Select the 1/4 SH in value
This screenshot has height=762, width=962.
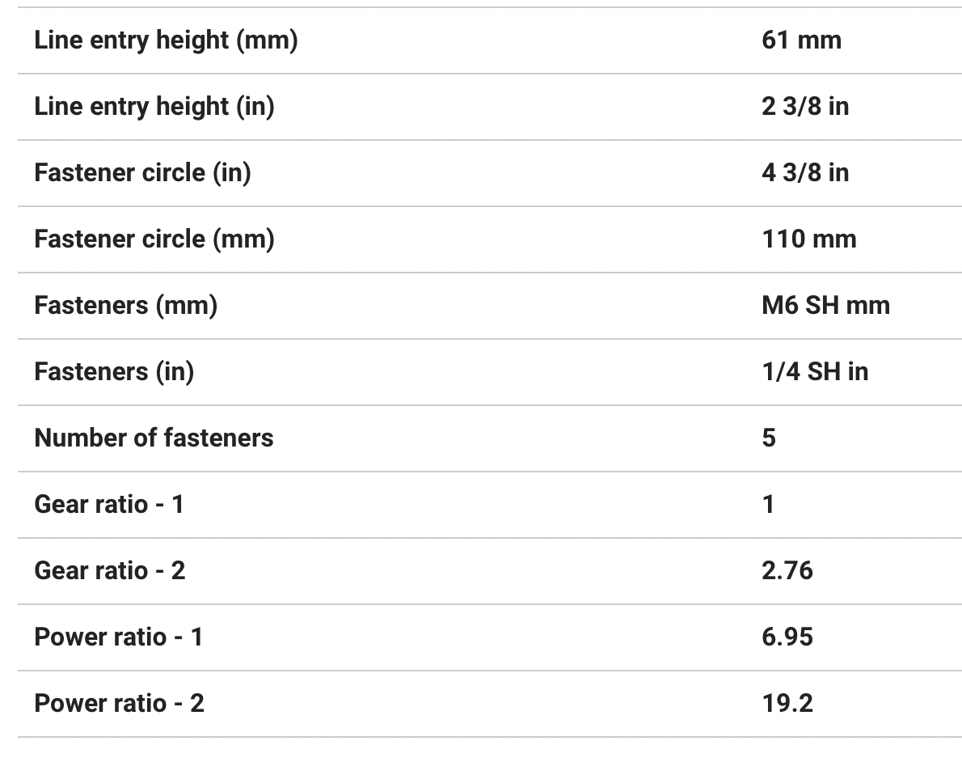point(815,371)
